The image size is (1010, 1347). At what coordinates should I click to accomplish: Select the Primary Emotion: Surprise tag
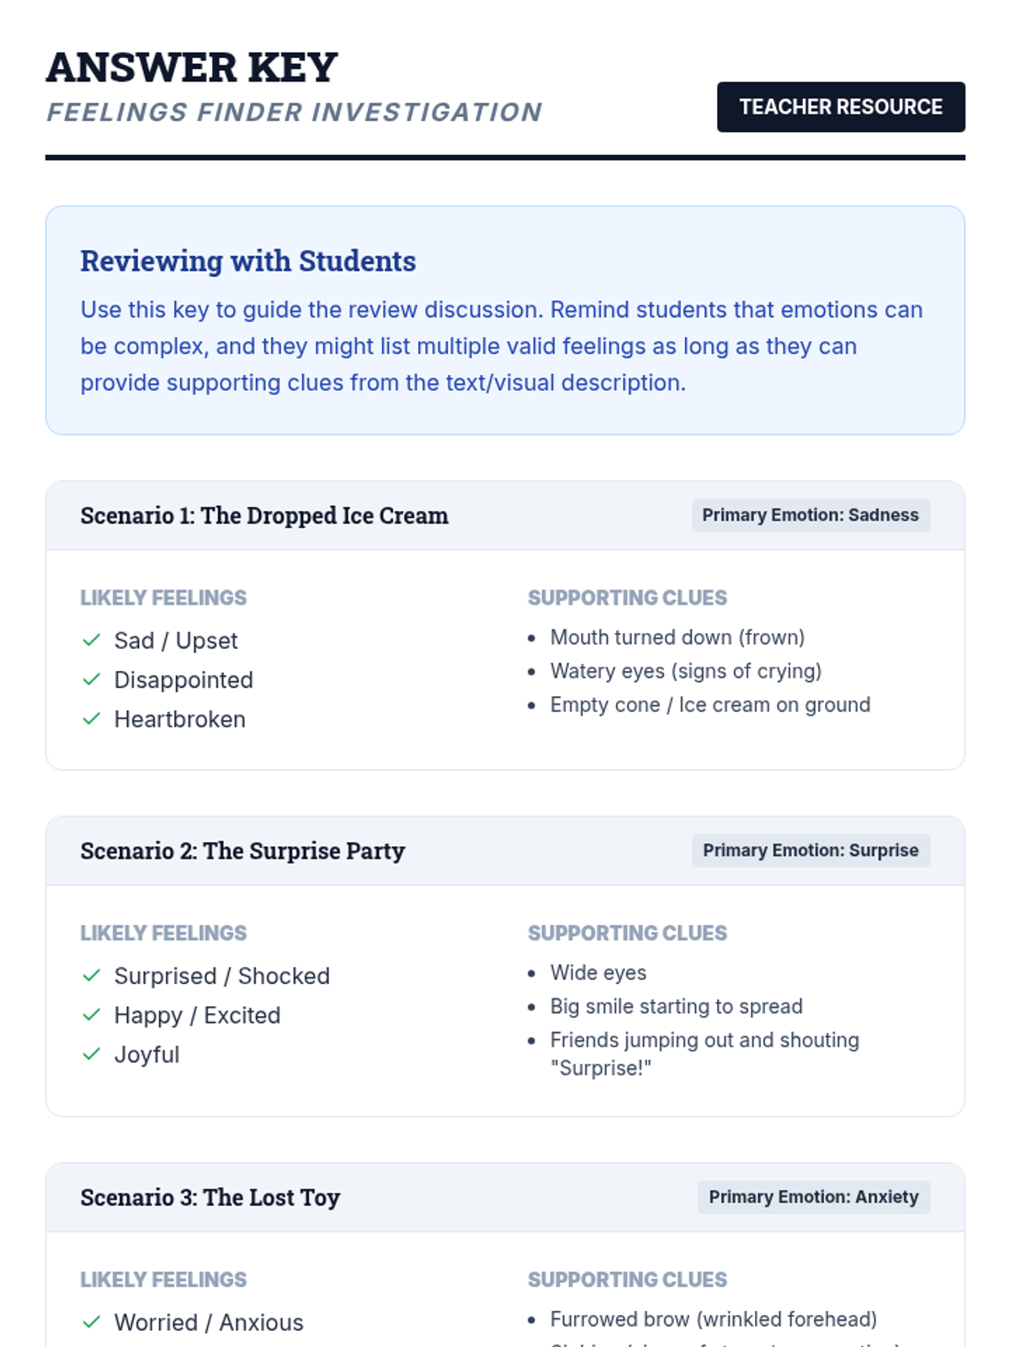pyautogui.click(x=810, y=850)
